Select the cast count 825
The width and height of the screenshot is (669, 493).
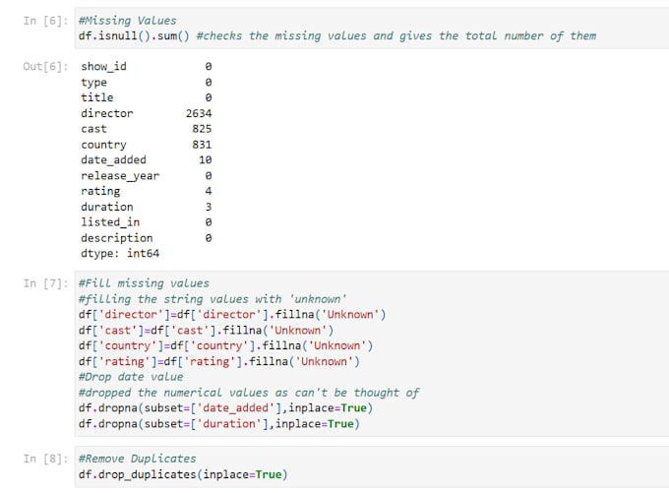pos(202,129)
